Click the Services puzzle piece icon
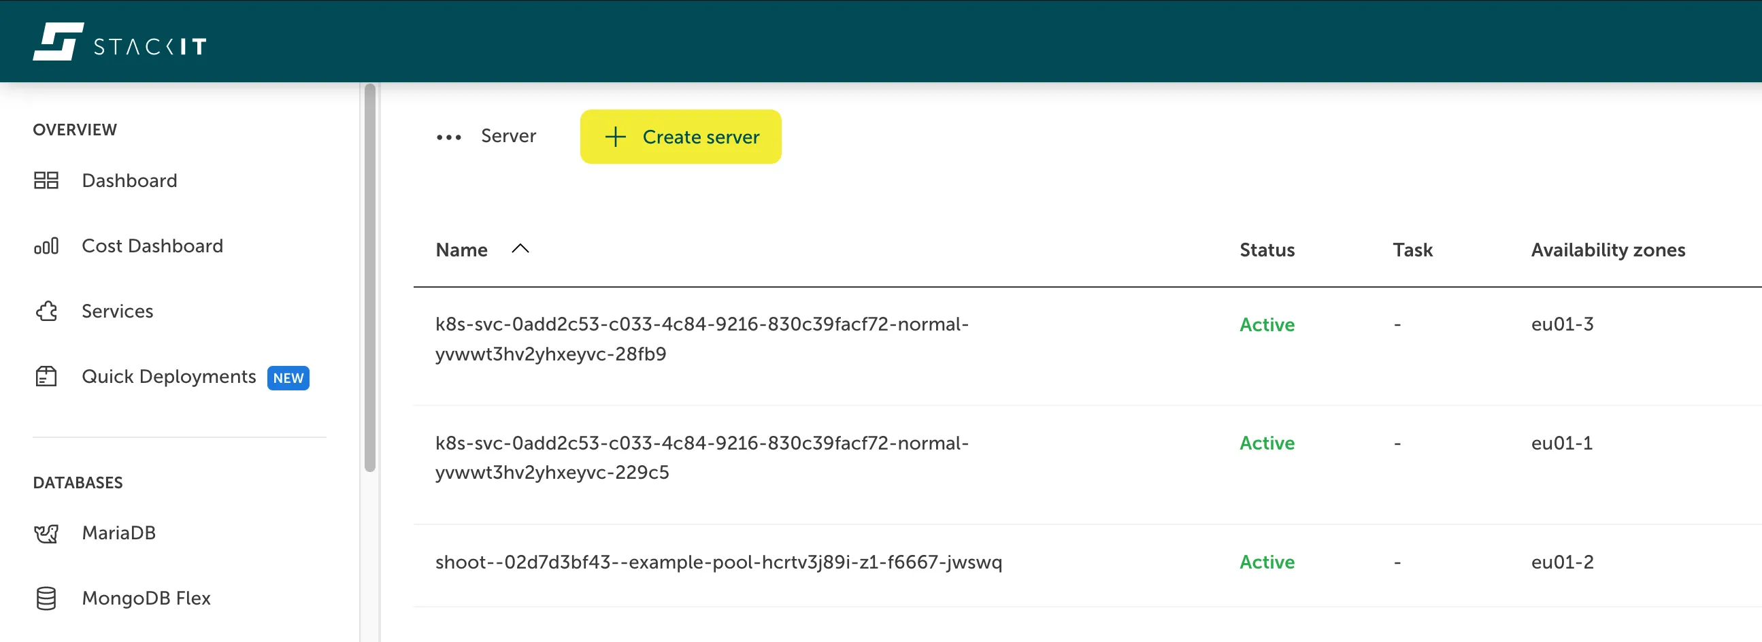 tap(46, 311)
